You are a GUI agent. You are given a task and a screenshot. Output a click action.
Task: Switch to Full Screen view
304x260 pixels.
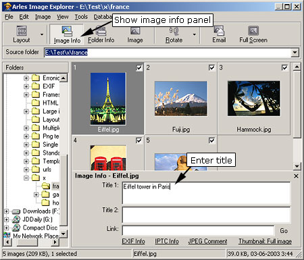253,34
